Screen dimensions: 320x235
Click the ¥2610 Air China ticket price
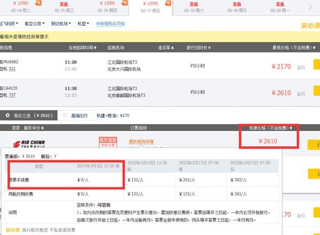(x=268, y=141)
